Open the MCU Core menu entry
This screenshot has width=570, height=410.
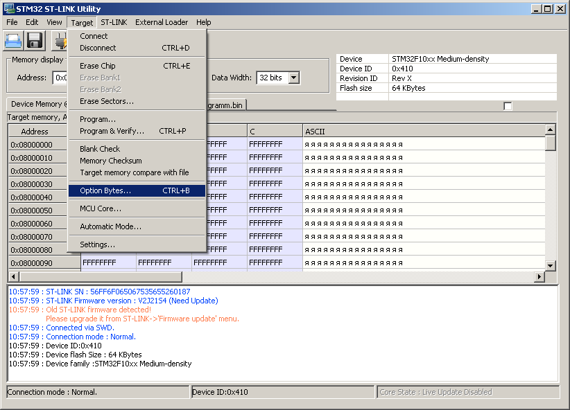[x=101, y=208]
